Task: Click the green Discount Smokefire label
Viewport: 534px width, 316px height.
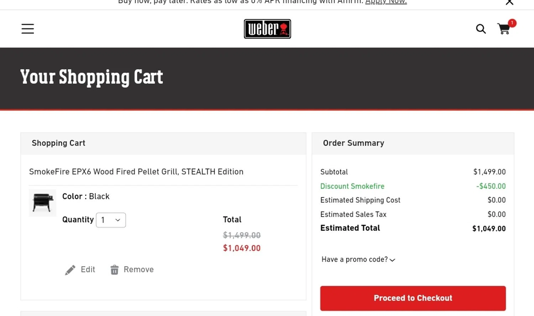Action: click(x=352, y=186)
